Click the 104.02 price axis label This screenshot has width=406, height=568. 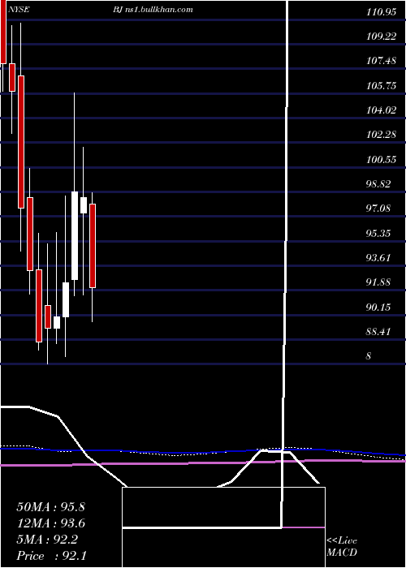click(x=381, y=110)
